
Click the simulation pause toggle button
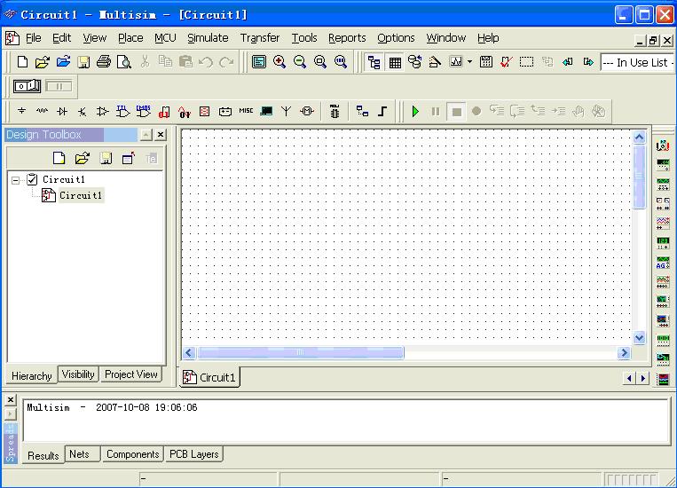(59, 86)
